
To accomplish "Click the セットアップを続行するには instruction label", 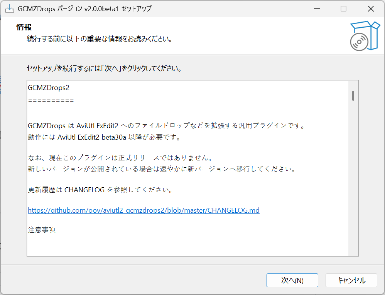I will tap(104, 69).
